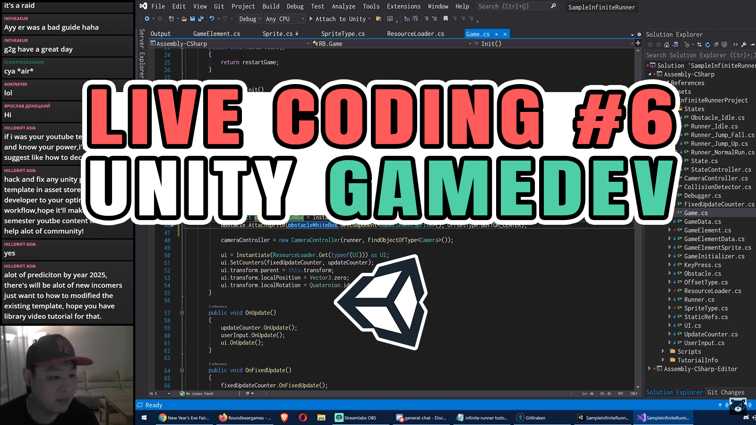Expand the TutorialInfo folder node
This screenshot has height=425, width=756.
click(663, 360)
